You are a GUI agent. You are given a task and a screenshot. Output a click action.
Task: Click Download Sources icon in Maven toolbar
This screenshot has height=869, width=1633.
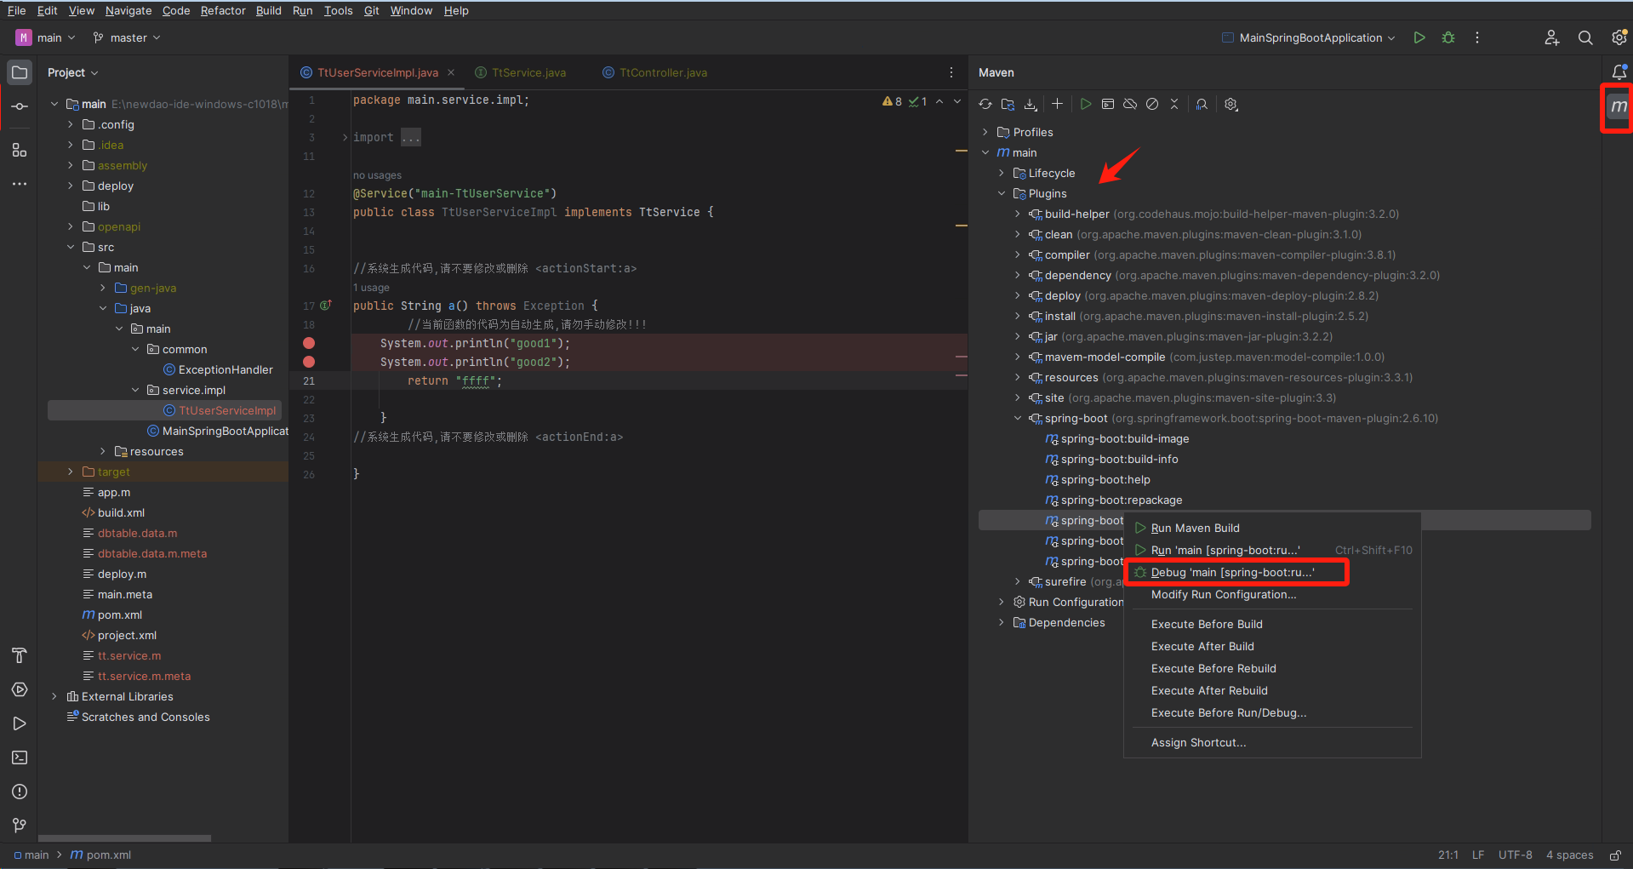[x=1031, y=104]
